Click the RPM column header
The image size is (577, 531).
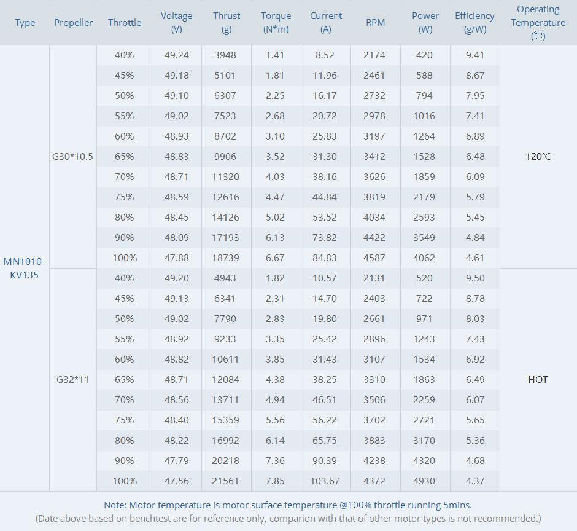pyautogui.click(x=375, y=23)
